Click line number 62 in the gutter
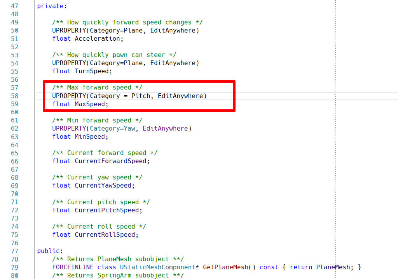Viewport: 398px width, 279px height. pyautogui.click(x=15, y=128)
